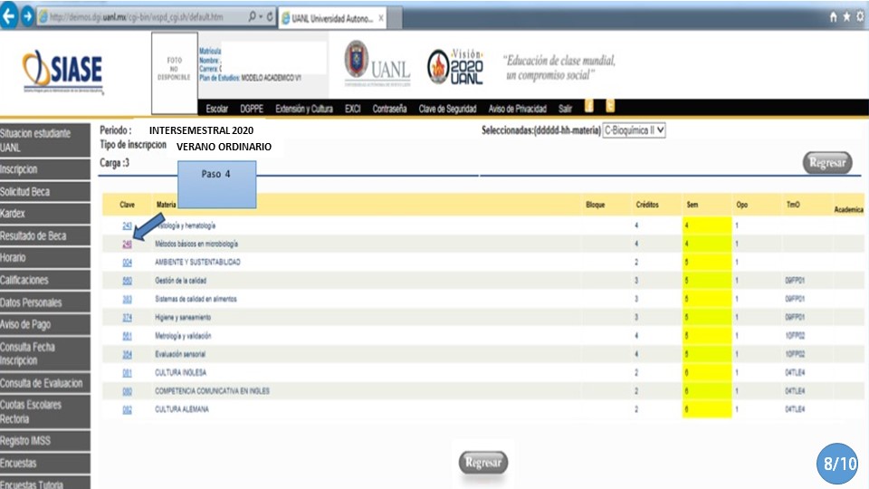Click the browser tools gear icon

tap(860, 16)
